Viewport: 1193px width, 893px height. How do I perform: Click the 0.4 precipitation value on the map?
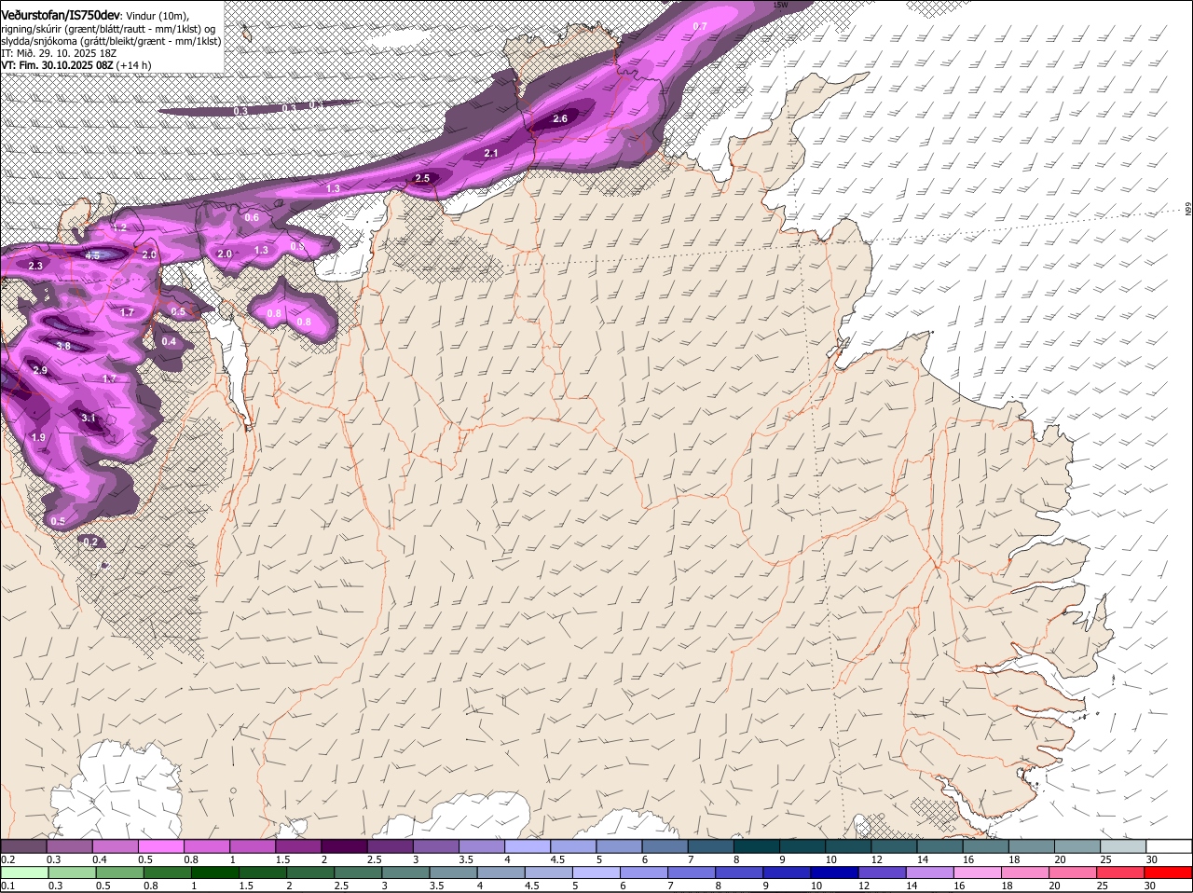click(x=169, y=342)
